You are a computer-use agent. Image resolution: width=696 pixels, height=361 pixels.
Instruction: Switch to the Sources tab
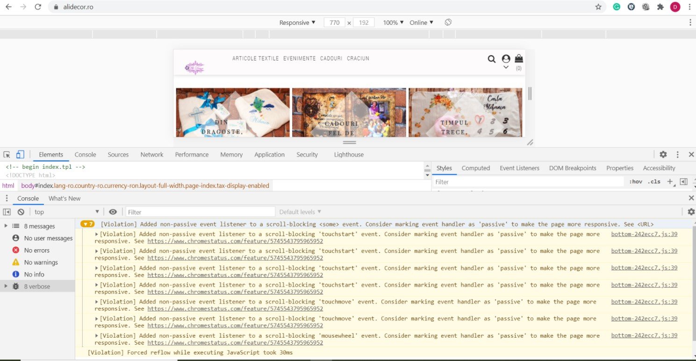point(118,155)
